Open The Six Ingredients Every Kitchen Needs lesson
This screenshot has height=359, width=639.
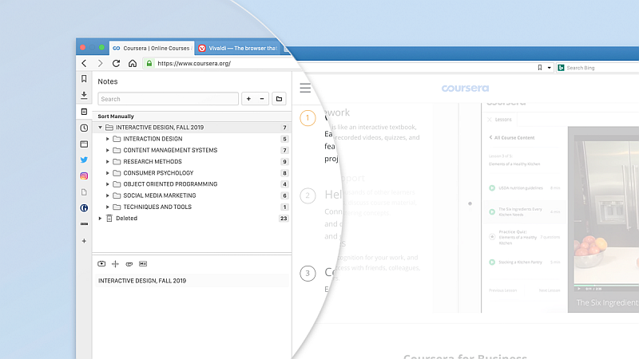click(525, 211)
